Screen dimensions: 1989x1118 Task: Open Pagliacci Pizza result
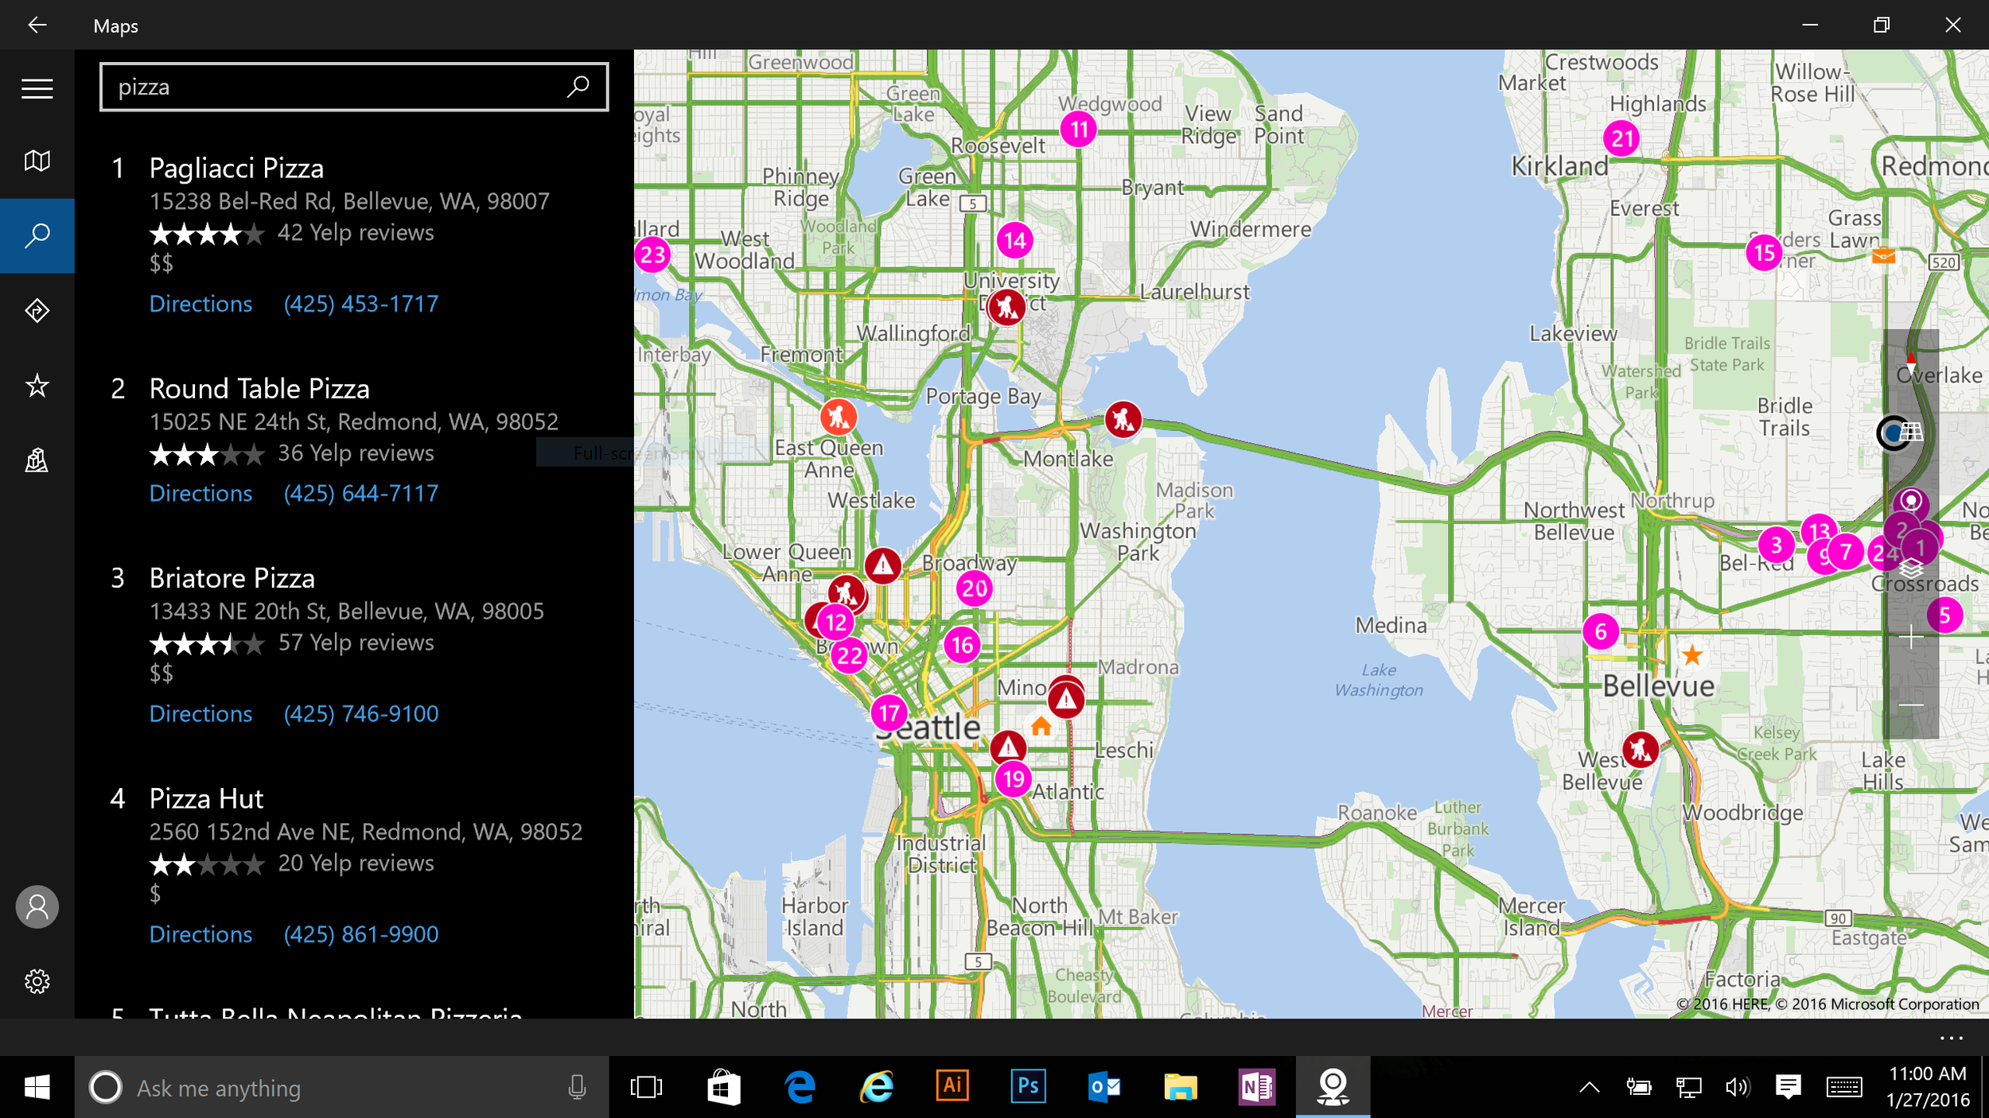[236, 168]
